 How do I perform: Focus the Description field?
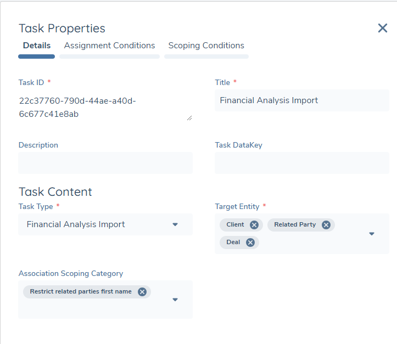(x=105, y=163)
